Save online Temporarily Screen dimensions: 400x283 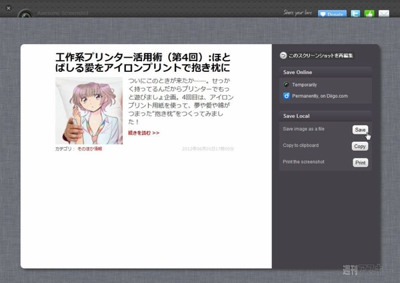(x=305, y=85)
